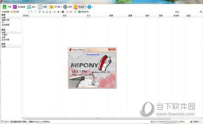The width and height of the screenshot is (203, 124).
Task: Click the blue download speed arrow icon
Action: (x=177, y=122)
